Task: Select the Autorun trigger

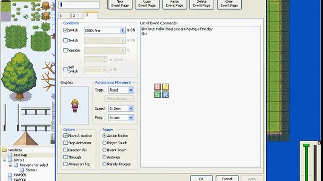Action: point(104,157)
